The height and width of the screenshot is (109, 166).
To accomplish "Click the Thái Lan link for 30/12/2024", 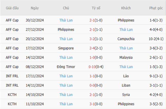I will [66, 20].
